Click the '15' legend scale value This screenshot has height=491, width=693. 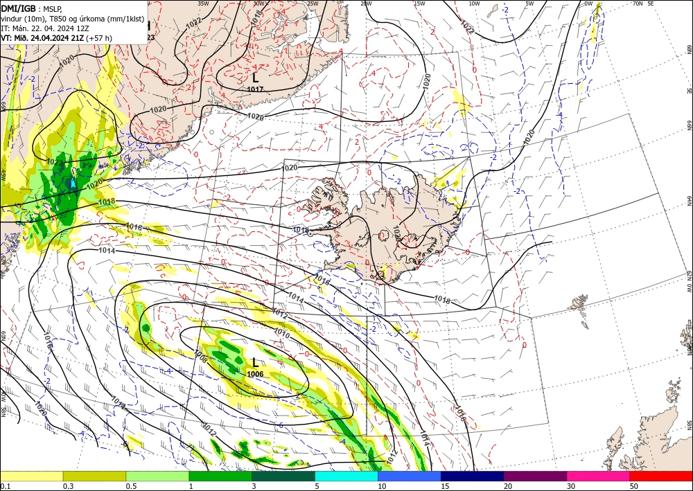click(445, 486)
